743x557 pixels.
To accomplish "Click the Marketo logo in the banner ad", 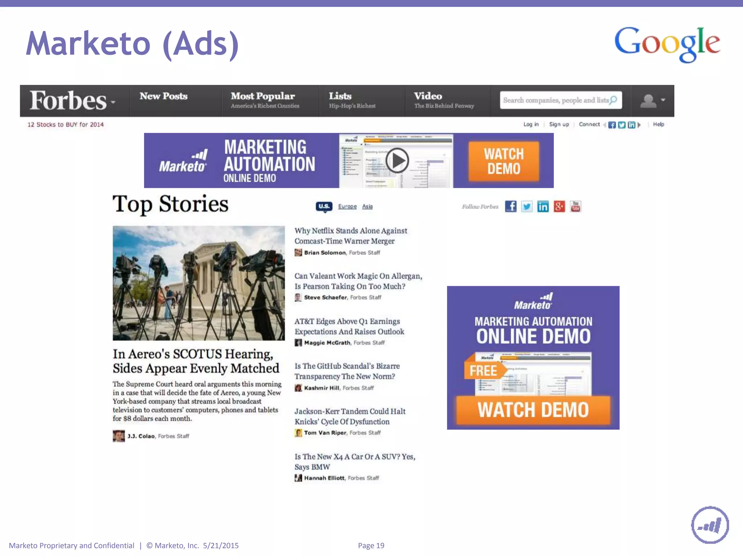I will [183, 161].
